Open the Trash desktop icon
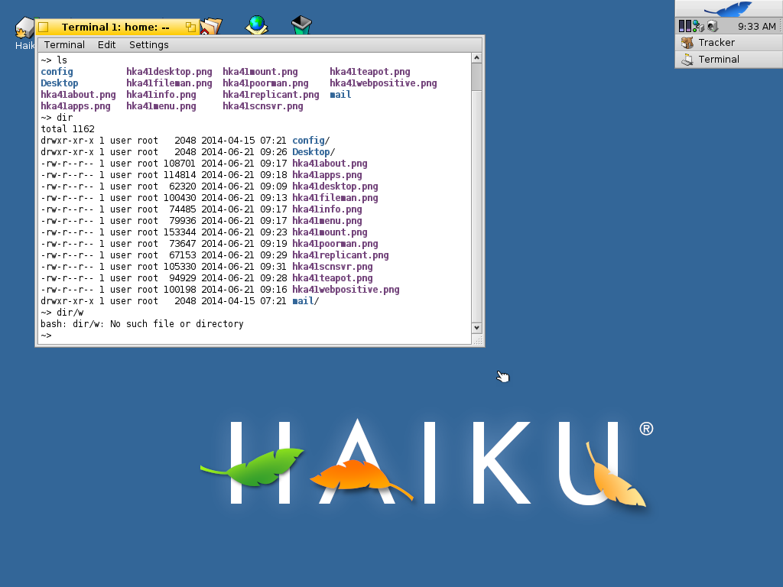 pos(301,25)
